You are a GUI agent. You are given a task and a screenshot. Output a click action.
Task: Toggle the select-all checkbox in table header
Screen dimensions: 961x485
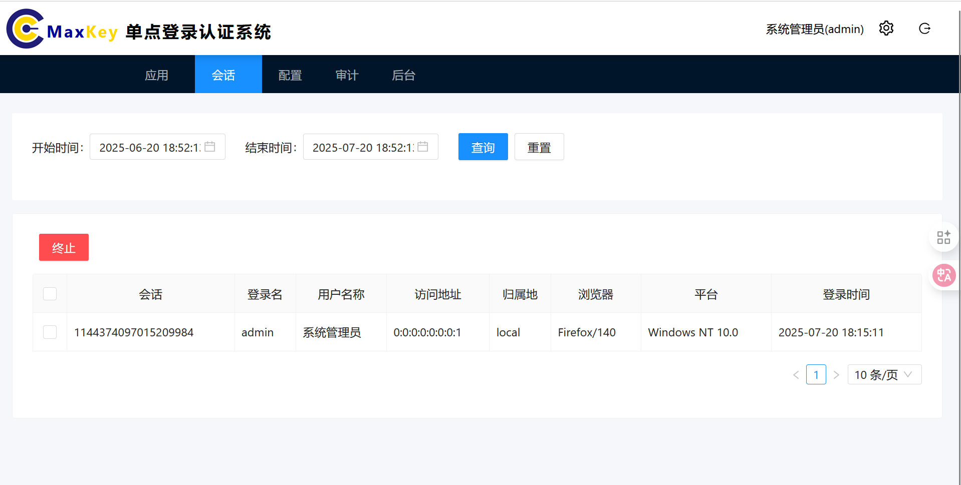(x=50, y=294)
